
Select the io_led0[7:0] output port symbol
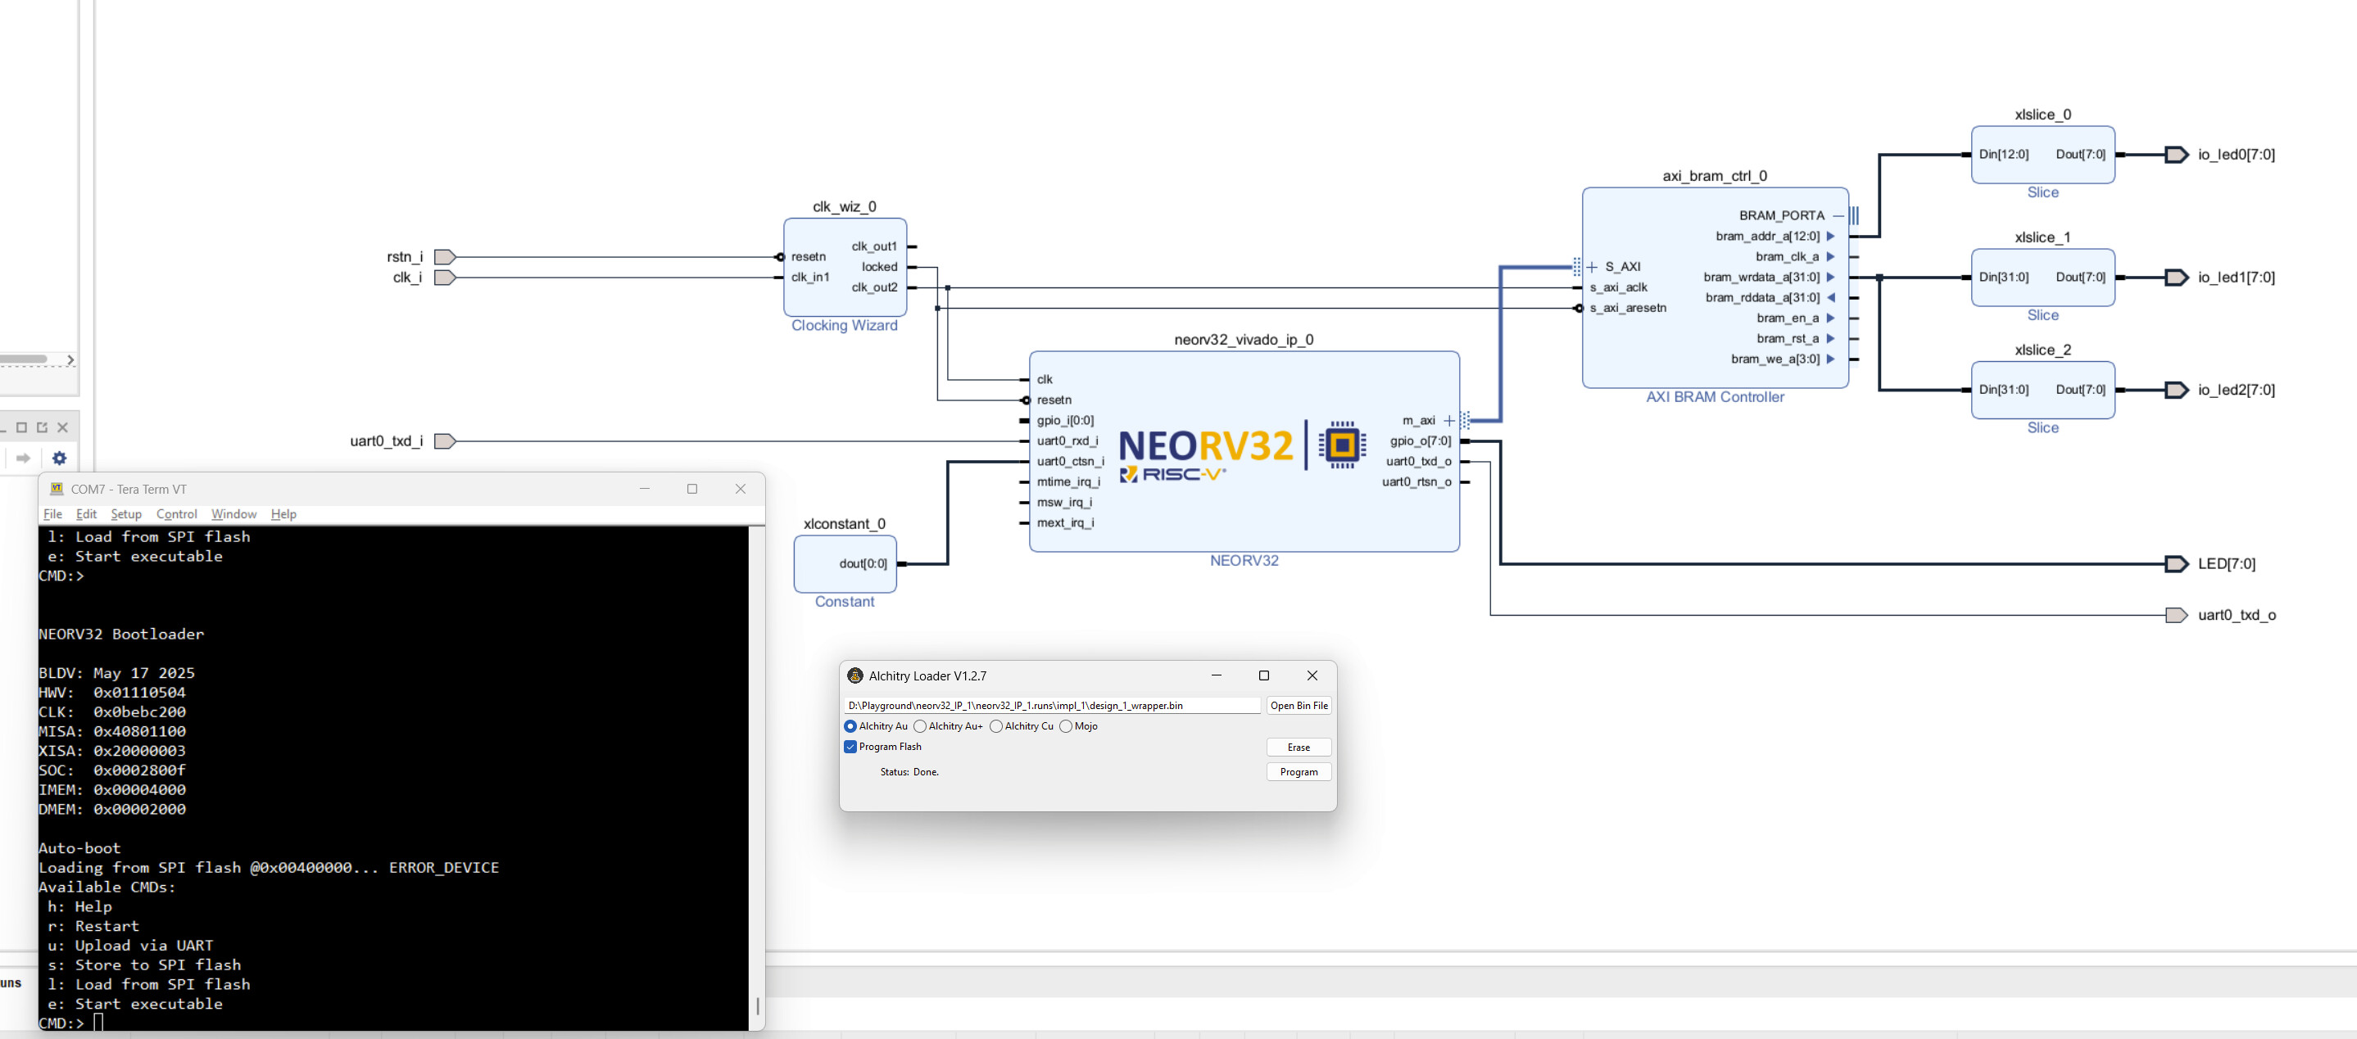click(2176, 155)
